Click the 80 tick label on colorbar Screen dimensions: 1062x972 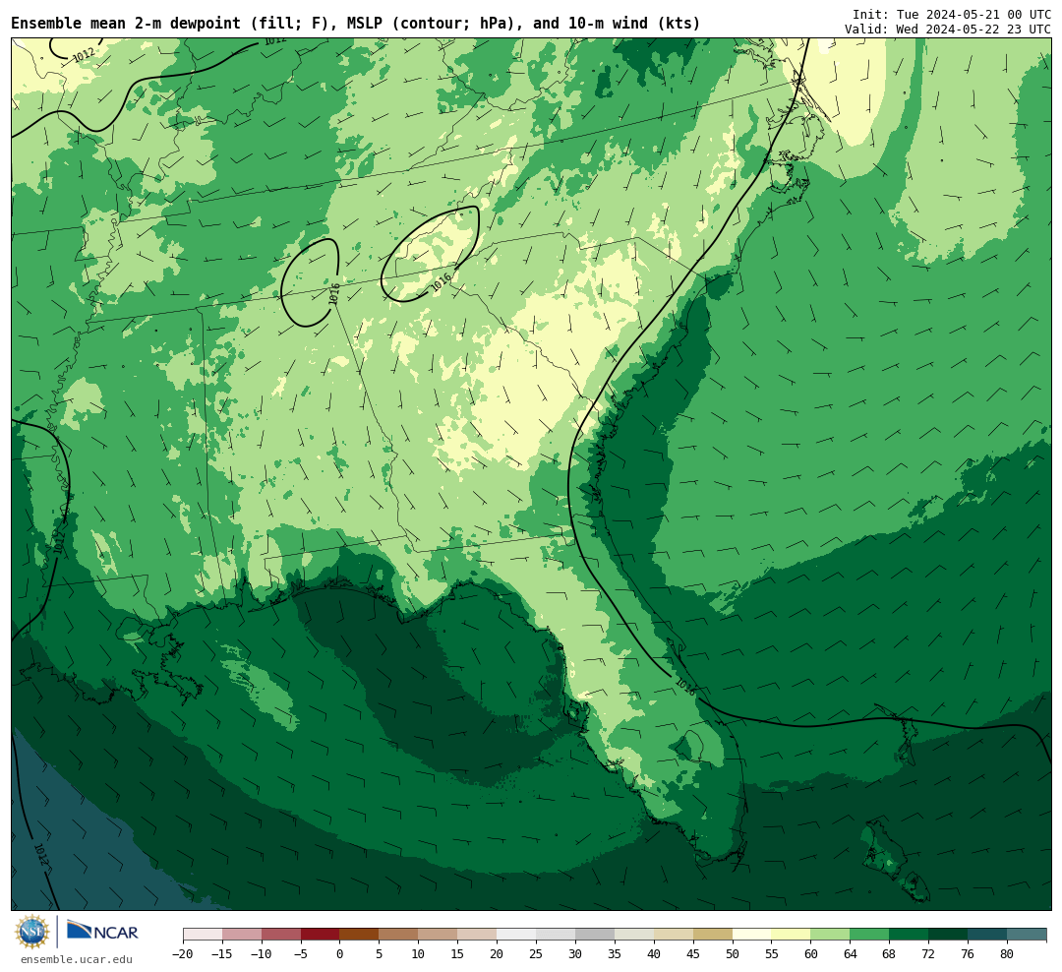(1008, 954)
